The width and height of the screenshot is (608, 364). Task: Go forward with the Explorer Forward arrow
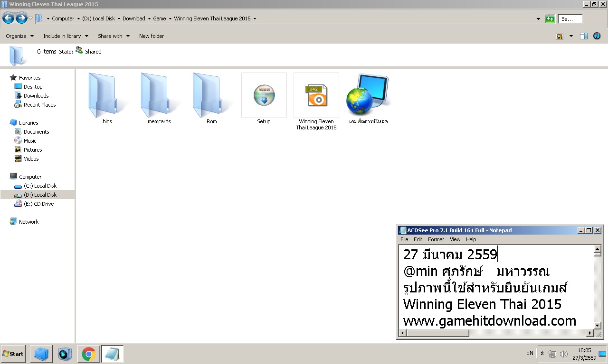pyautogui.click(x=21, y=18)
